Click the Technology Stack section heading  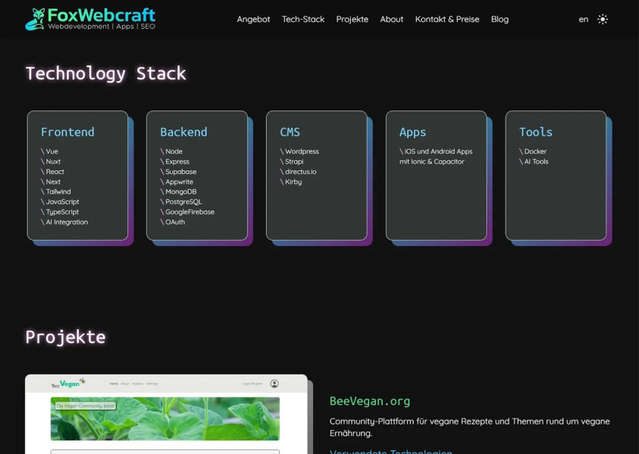click(x=105, y=73)
